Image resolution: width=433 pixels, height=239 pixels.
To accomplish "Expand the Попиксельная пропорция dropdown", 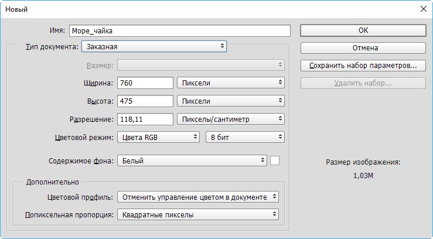I will [x=198, y=215].
